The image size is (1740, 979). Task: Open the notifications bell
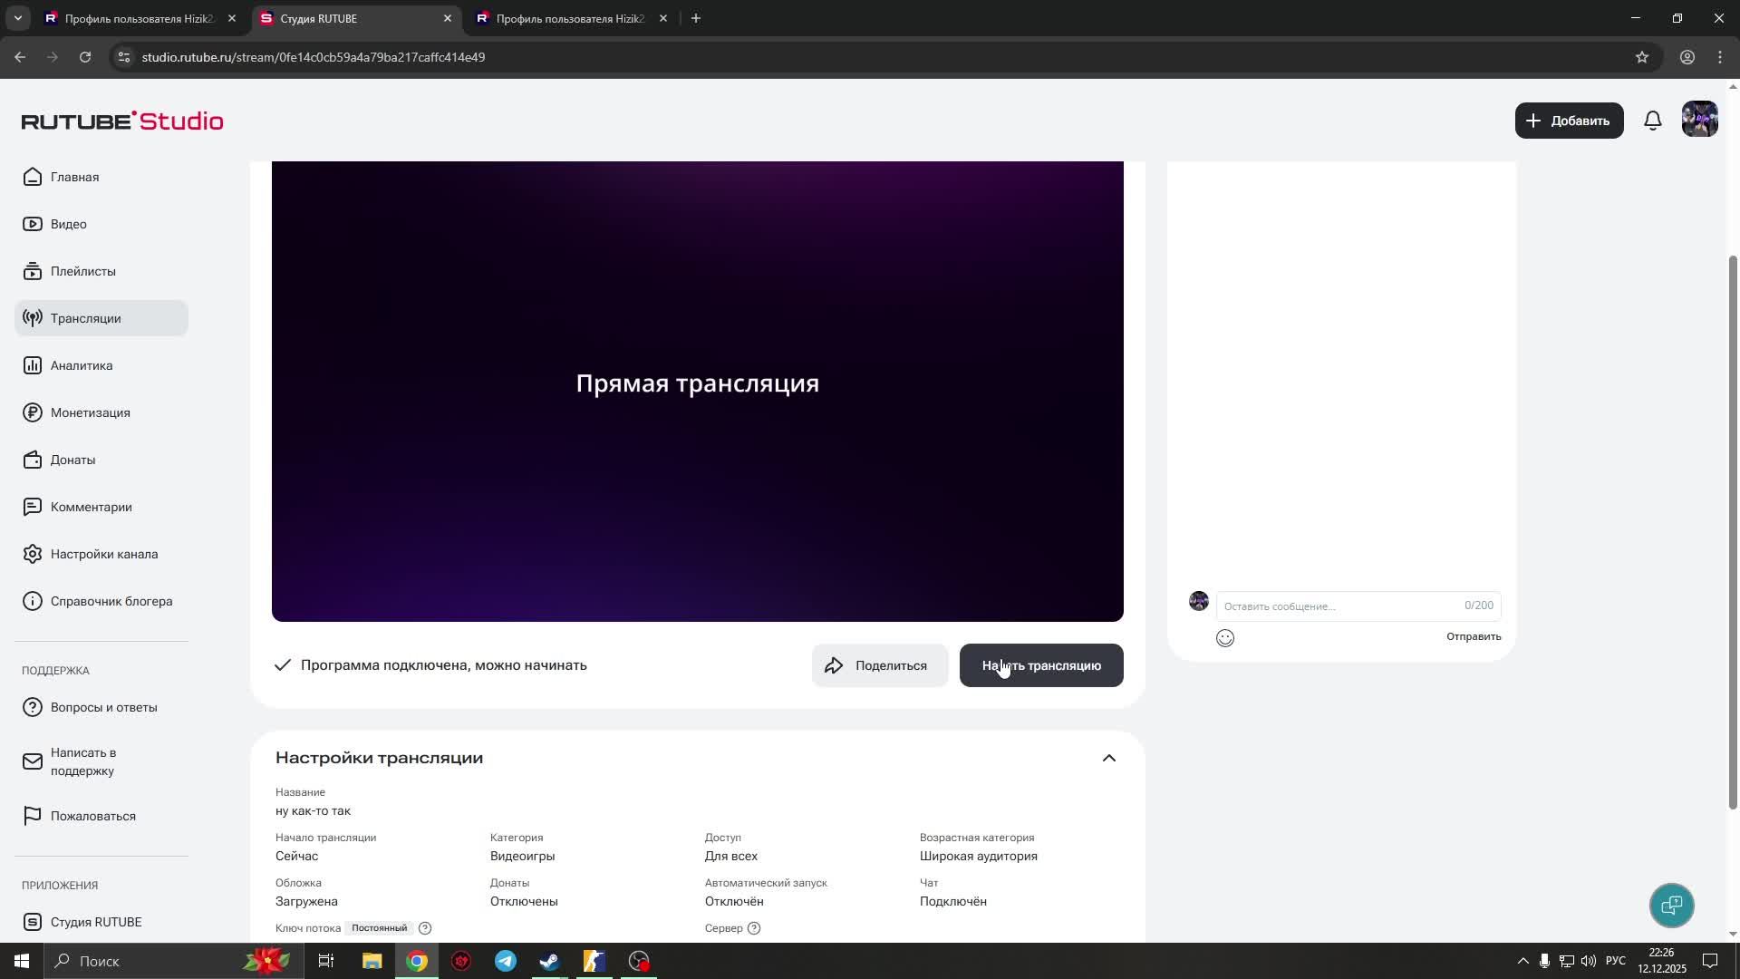[x=1652, y=120]
